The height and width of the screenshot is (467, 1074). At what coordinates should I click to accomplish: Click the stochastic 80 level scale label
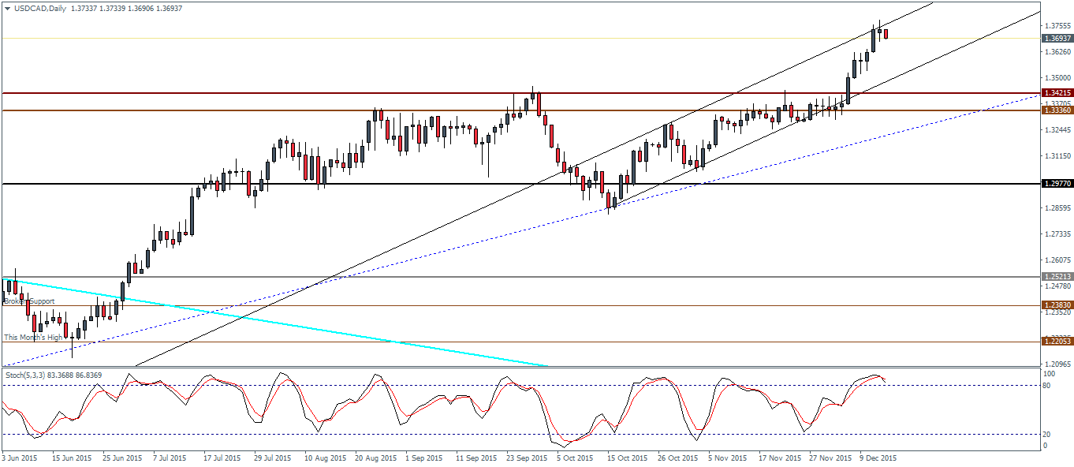coord(1045,385)
